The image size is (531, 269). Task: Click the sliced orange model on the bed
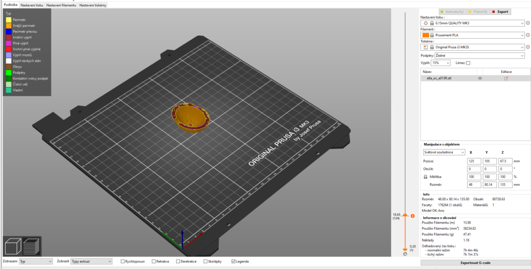[x=191, y=118]
